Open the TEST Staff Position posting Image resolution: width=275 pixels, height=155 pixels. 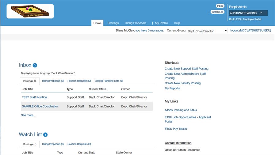tap(34, 97)
